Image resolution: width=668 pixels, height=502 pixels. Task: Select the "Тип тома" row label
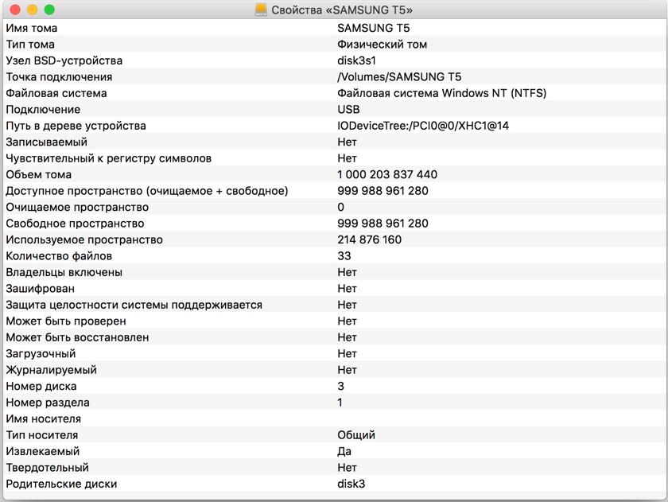(30, 45)
